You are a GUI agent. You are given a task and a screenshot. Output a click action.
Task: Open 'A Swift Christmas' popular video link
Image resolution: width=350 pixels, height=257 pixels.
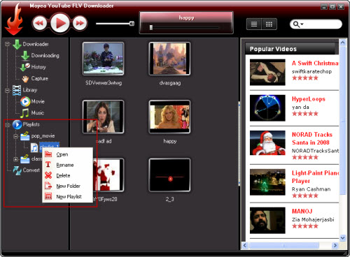pos(315,63)
